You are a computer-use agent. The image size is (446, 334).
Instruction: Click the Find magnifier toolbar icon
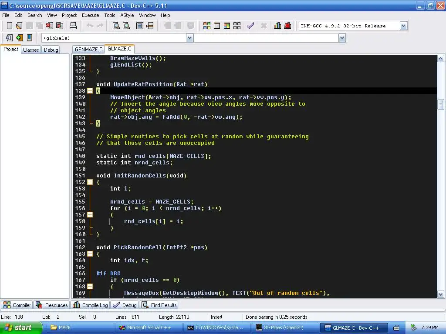pyautogui.click(x=116, y=26)
